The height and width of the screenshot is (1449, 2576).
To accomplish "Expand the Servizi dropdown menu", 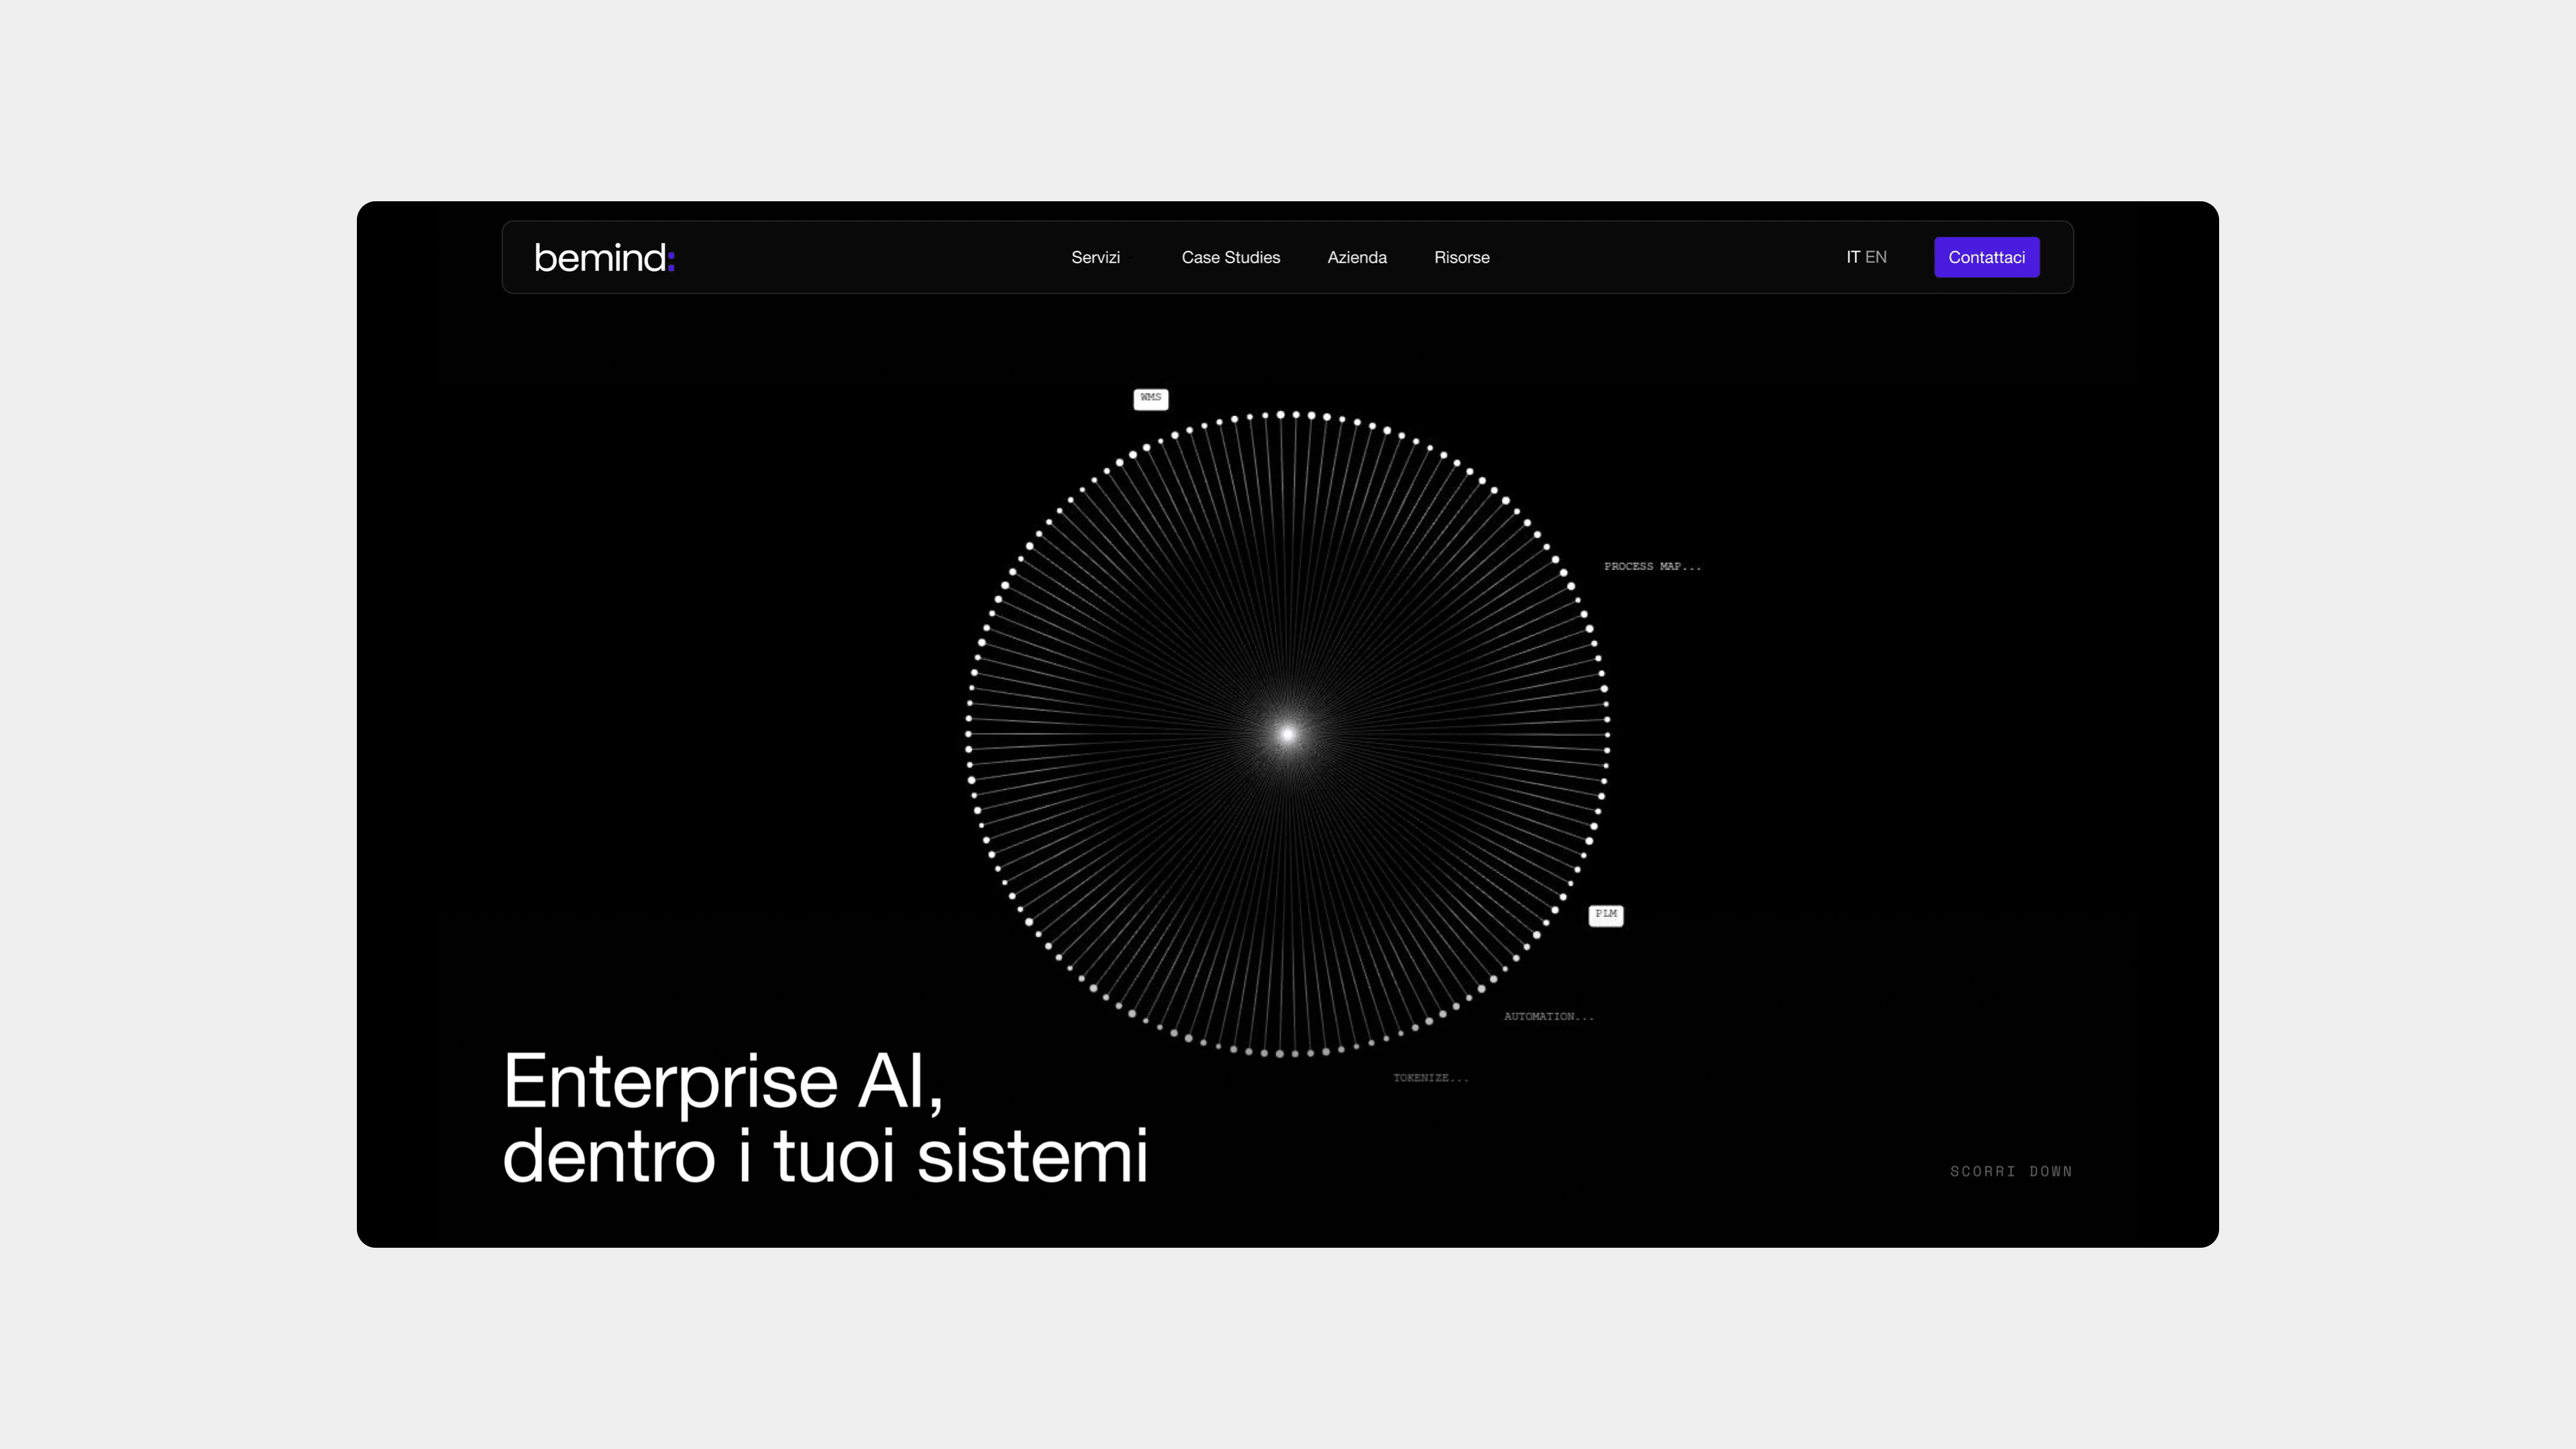I will [x=1096, y=257].
